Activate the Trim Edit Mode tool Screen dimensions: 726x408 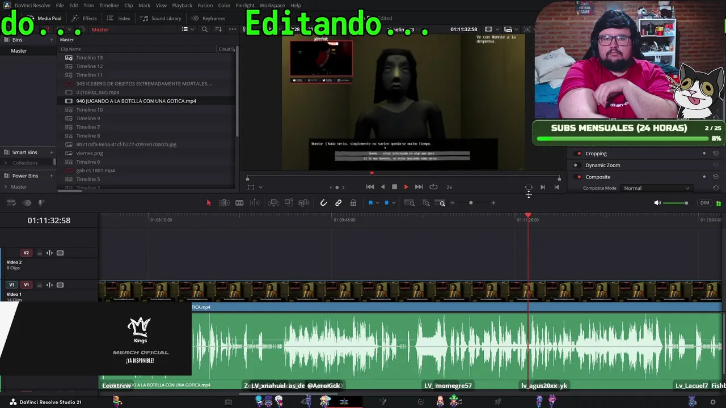[224, 203]
